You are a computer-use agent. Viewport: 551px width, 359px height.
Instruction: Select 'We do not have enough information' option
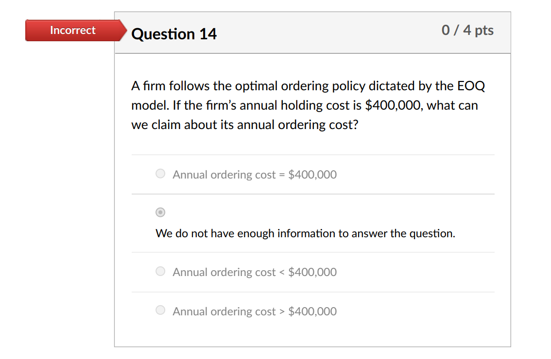(160, 212)
